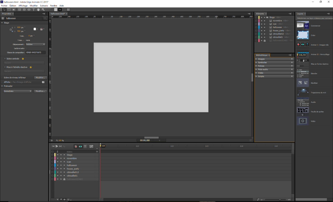The image size is (333, 202).
Task: Unlock halloweenICAN3 in Elements panel
Action: coord(265,41)
